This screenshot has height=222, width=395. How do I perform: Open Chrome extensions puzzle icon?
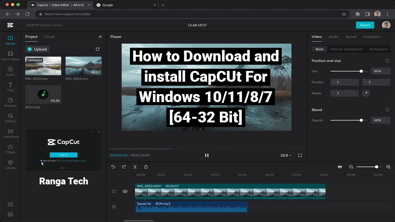tap(358, 14)
